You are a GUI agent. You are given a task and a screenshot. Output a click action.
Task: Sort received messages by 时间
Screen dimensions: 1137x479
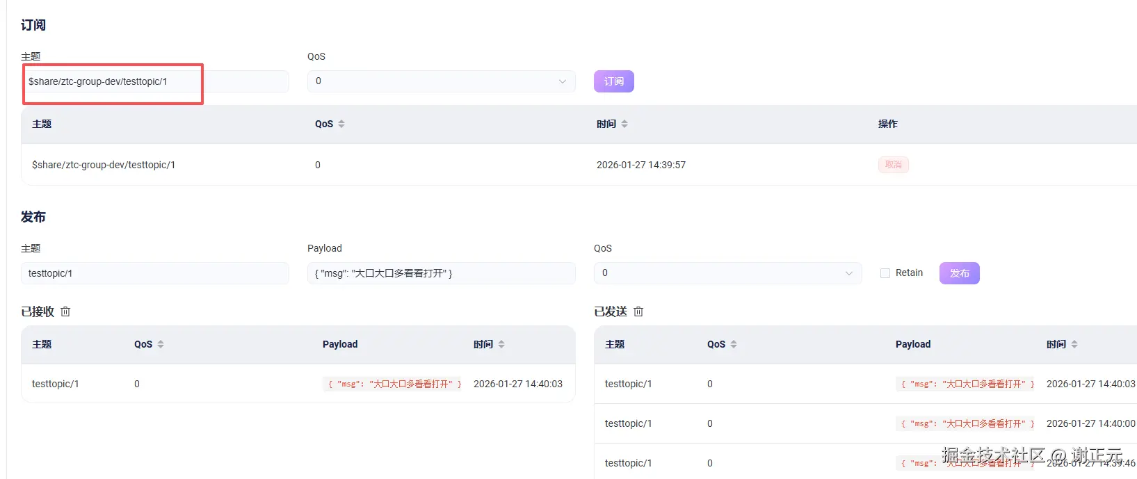click(501, 344)
